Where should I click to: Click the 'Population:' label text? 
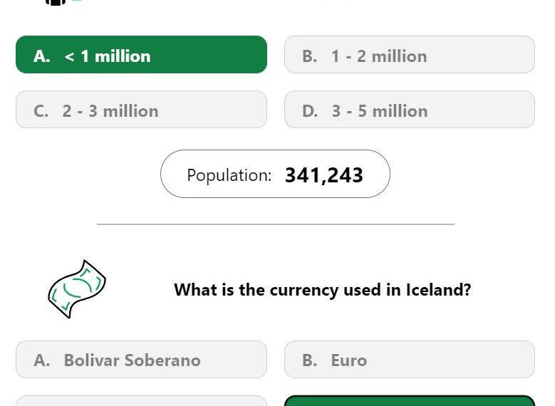(229, 175)
